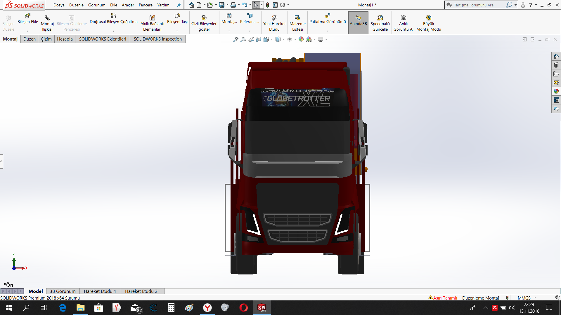Pin the menu bar with pushpin icon
This screenshot has height=315, width=561.
tap(179, 5)
